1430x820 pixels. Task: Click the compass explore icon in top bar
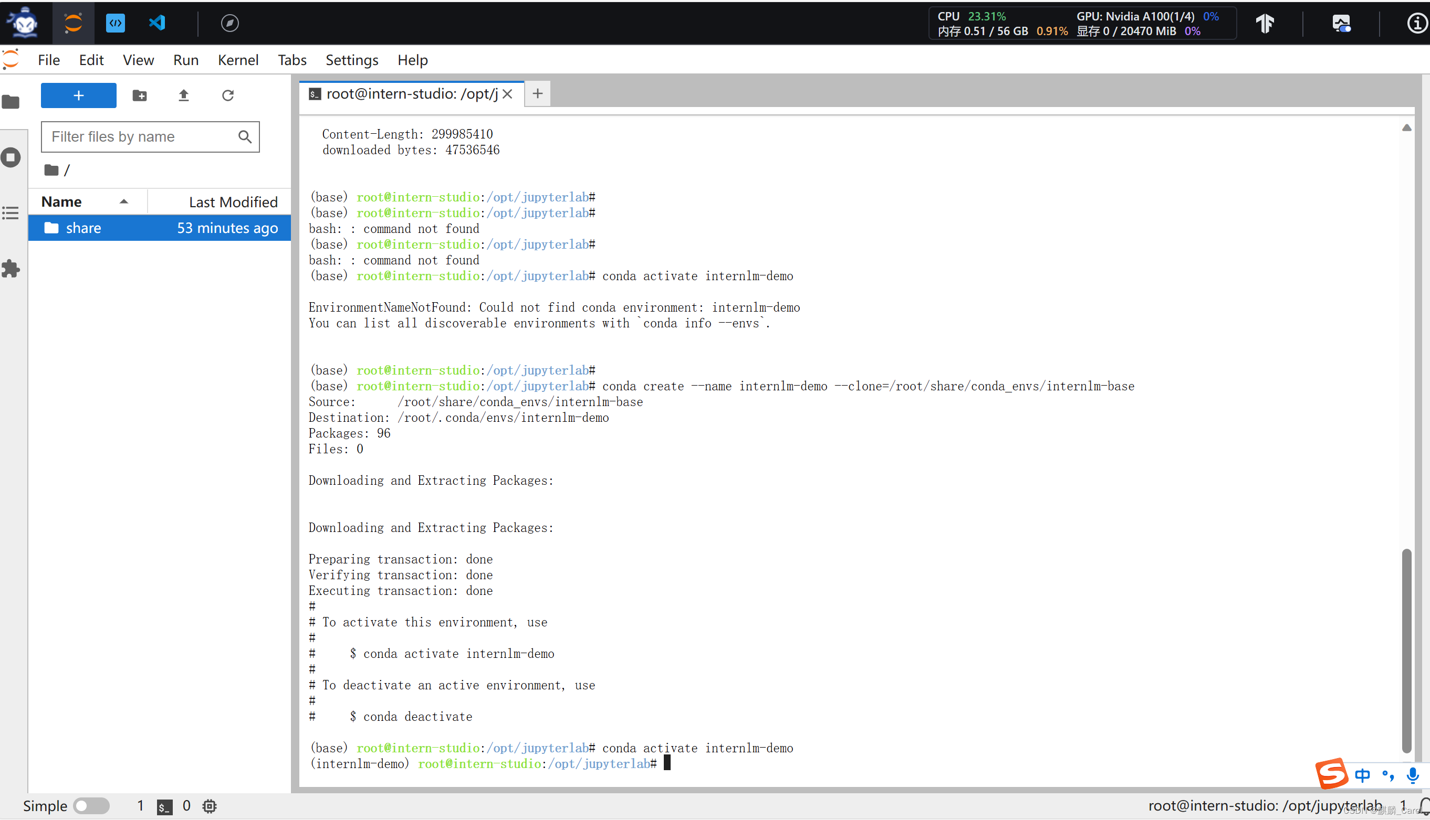coord(229,23)
